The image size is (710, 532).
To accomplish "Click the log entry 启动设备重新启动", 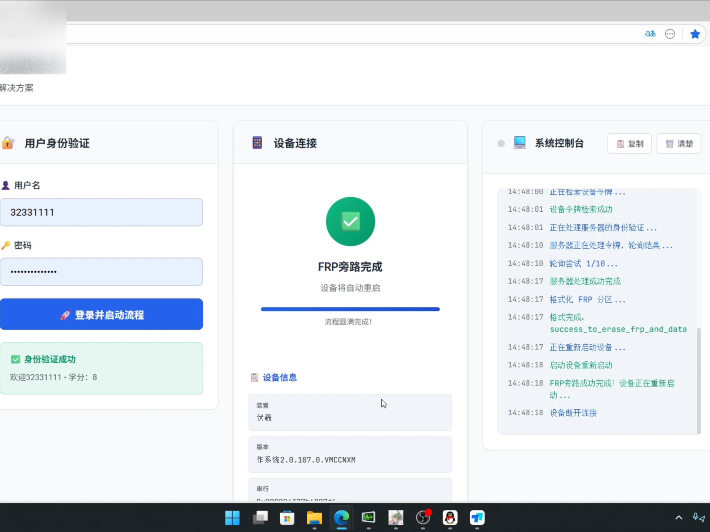I will [x=581, y=365].
